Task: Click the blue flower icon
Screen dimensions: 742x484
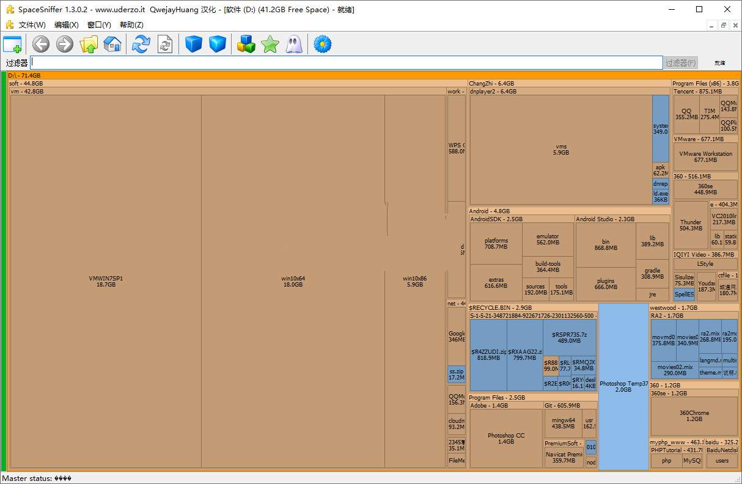Action: pos(322,44)
